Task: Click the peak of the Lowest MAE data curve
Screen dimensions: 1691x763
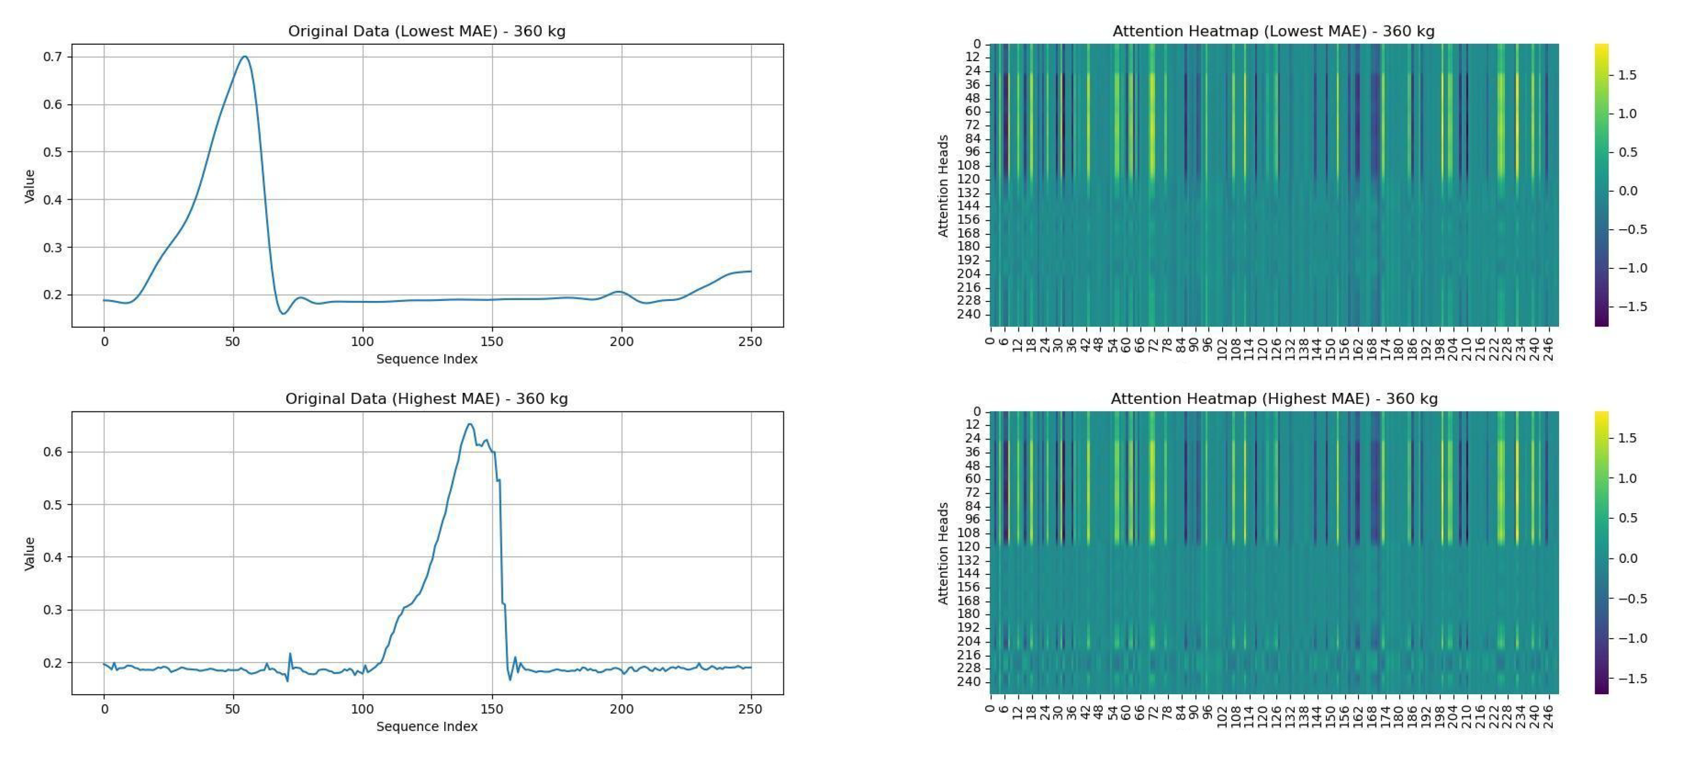Action: click(245, 57)
